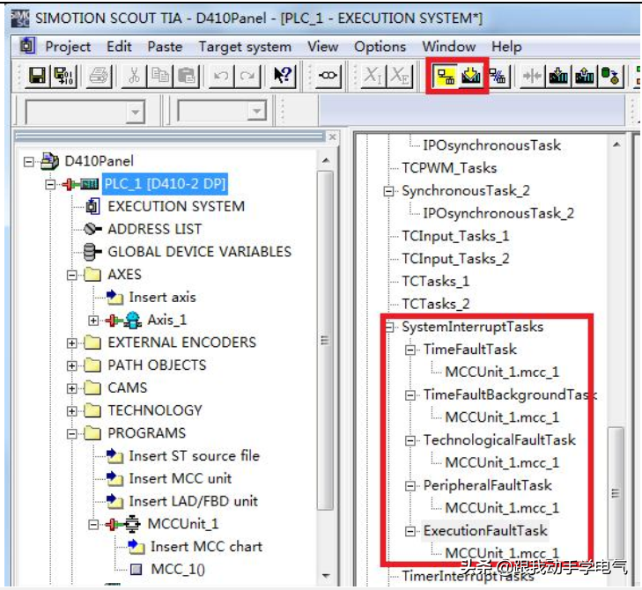Click the project tree vertical scrollbar thumb
This screenshot has height=590, width=642.
click(x=326, y=341)
